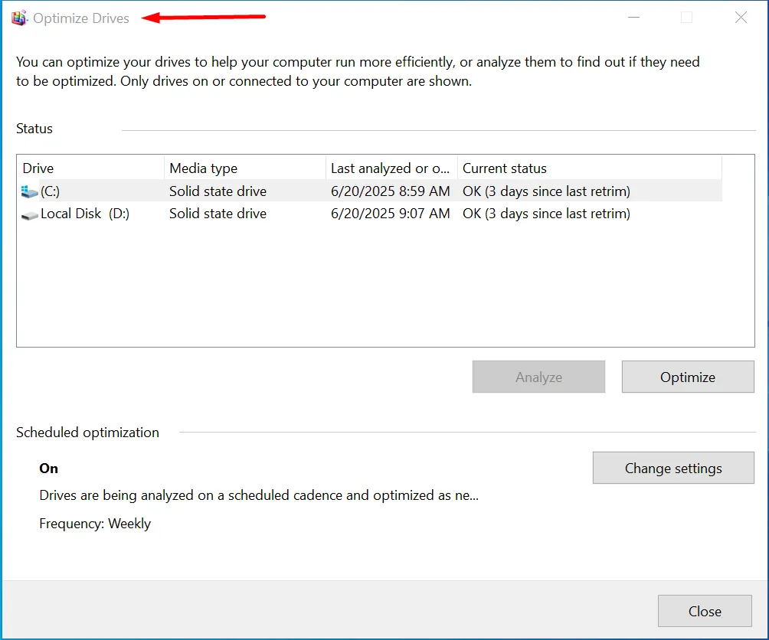769x640 pixels.
Task: Click the empty area in the drive list
Action: pos(383,291)
